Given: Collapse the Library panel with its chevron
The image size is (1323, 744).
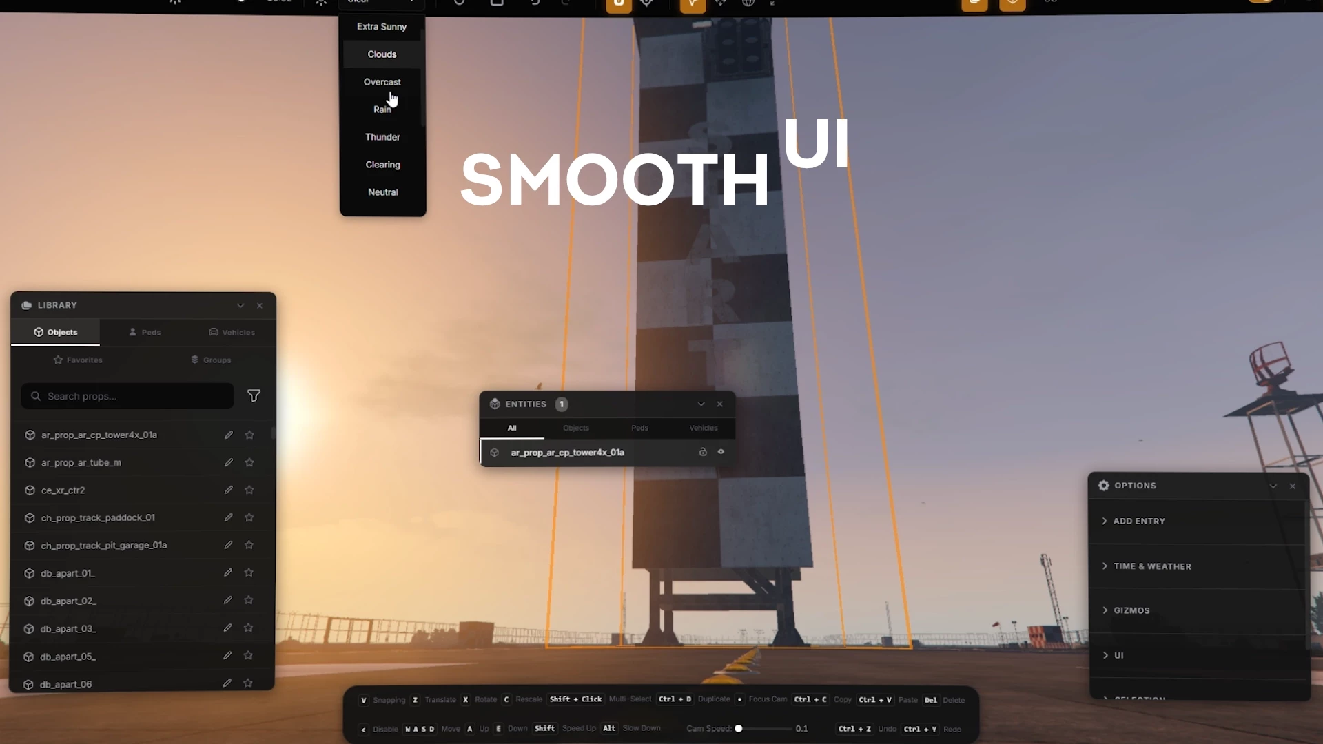Looking at the screenshot, I should coord(240,305).
